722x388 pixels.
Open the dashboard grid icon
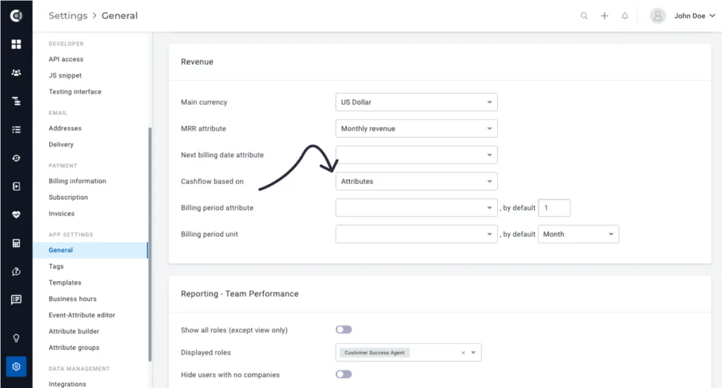point(16,44)
